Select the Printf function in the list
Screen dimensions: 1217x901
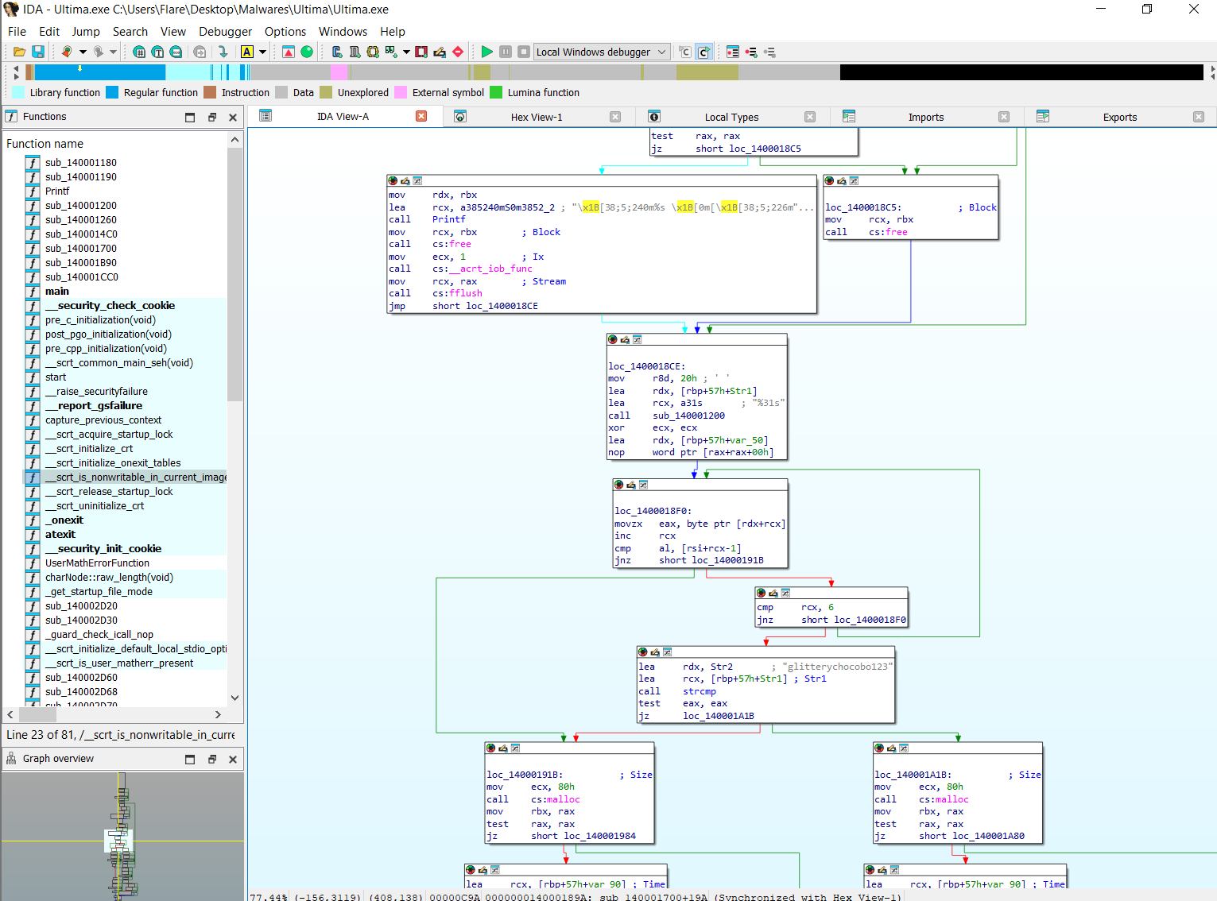(57, 191)
